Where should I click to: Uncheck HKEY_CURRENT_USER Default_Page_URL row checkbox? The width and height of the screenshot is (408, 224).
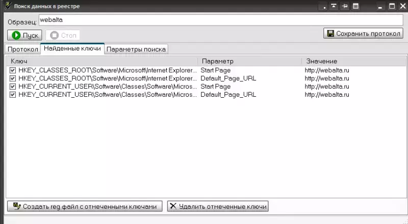point(12,95)
